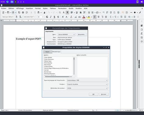Open the Édition menu
This screenshot has width=144, height=115.
click(11, 8)
